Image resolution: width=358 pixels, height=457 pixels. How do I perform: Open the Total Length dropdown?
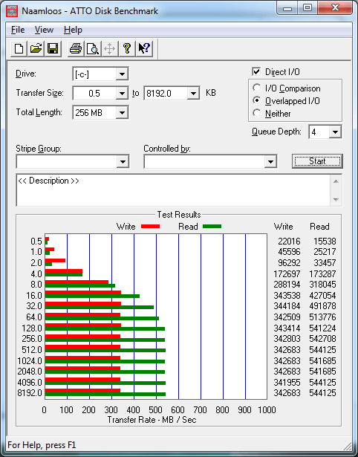tap(122, 112)
